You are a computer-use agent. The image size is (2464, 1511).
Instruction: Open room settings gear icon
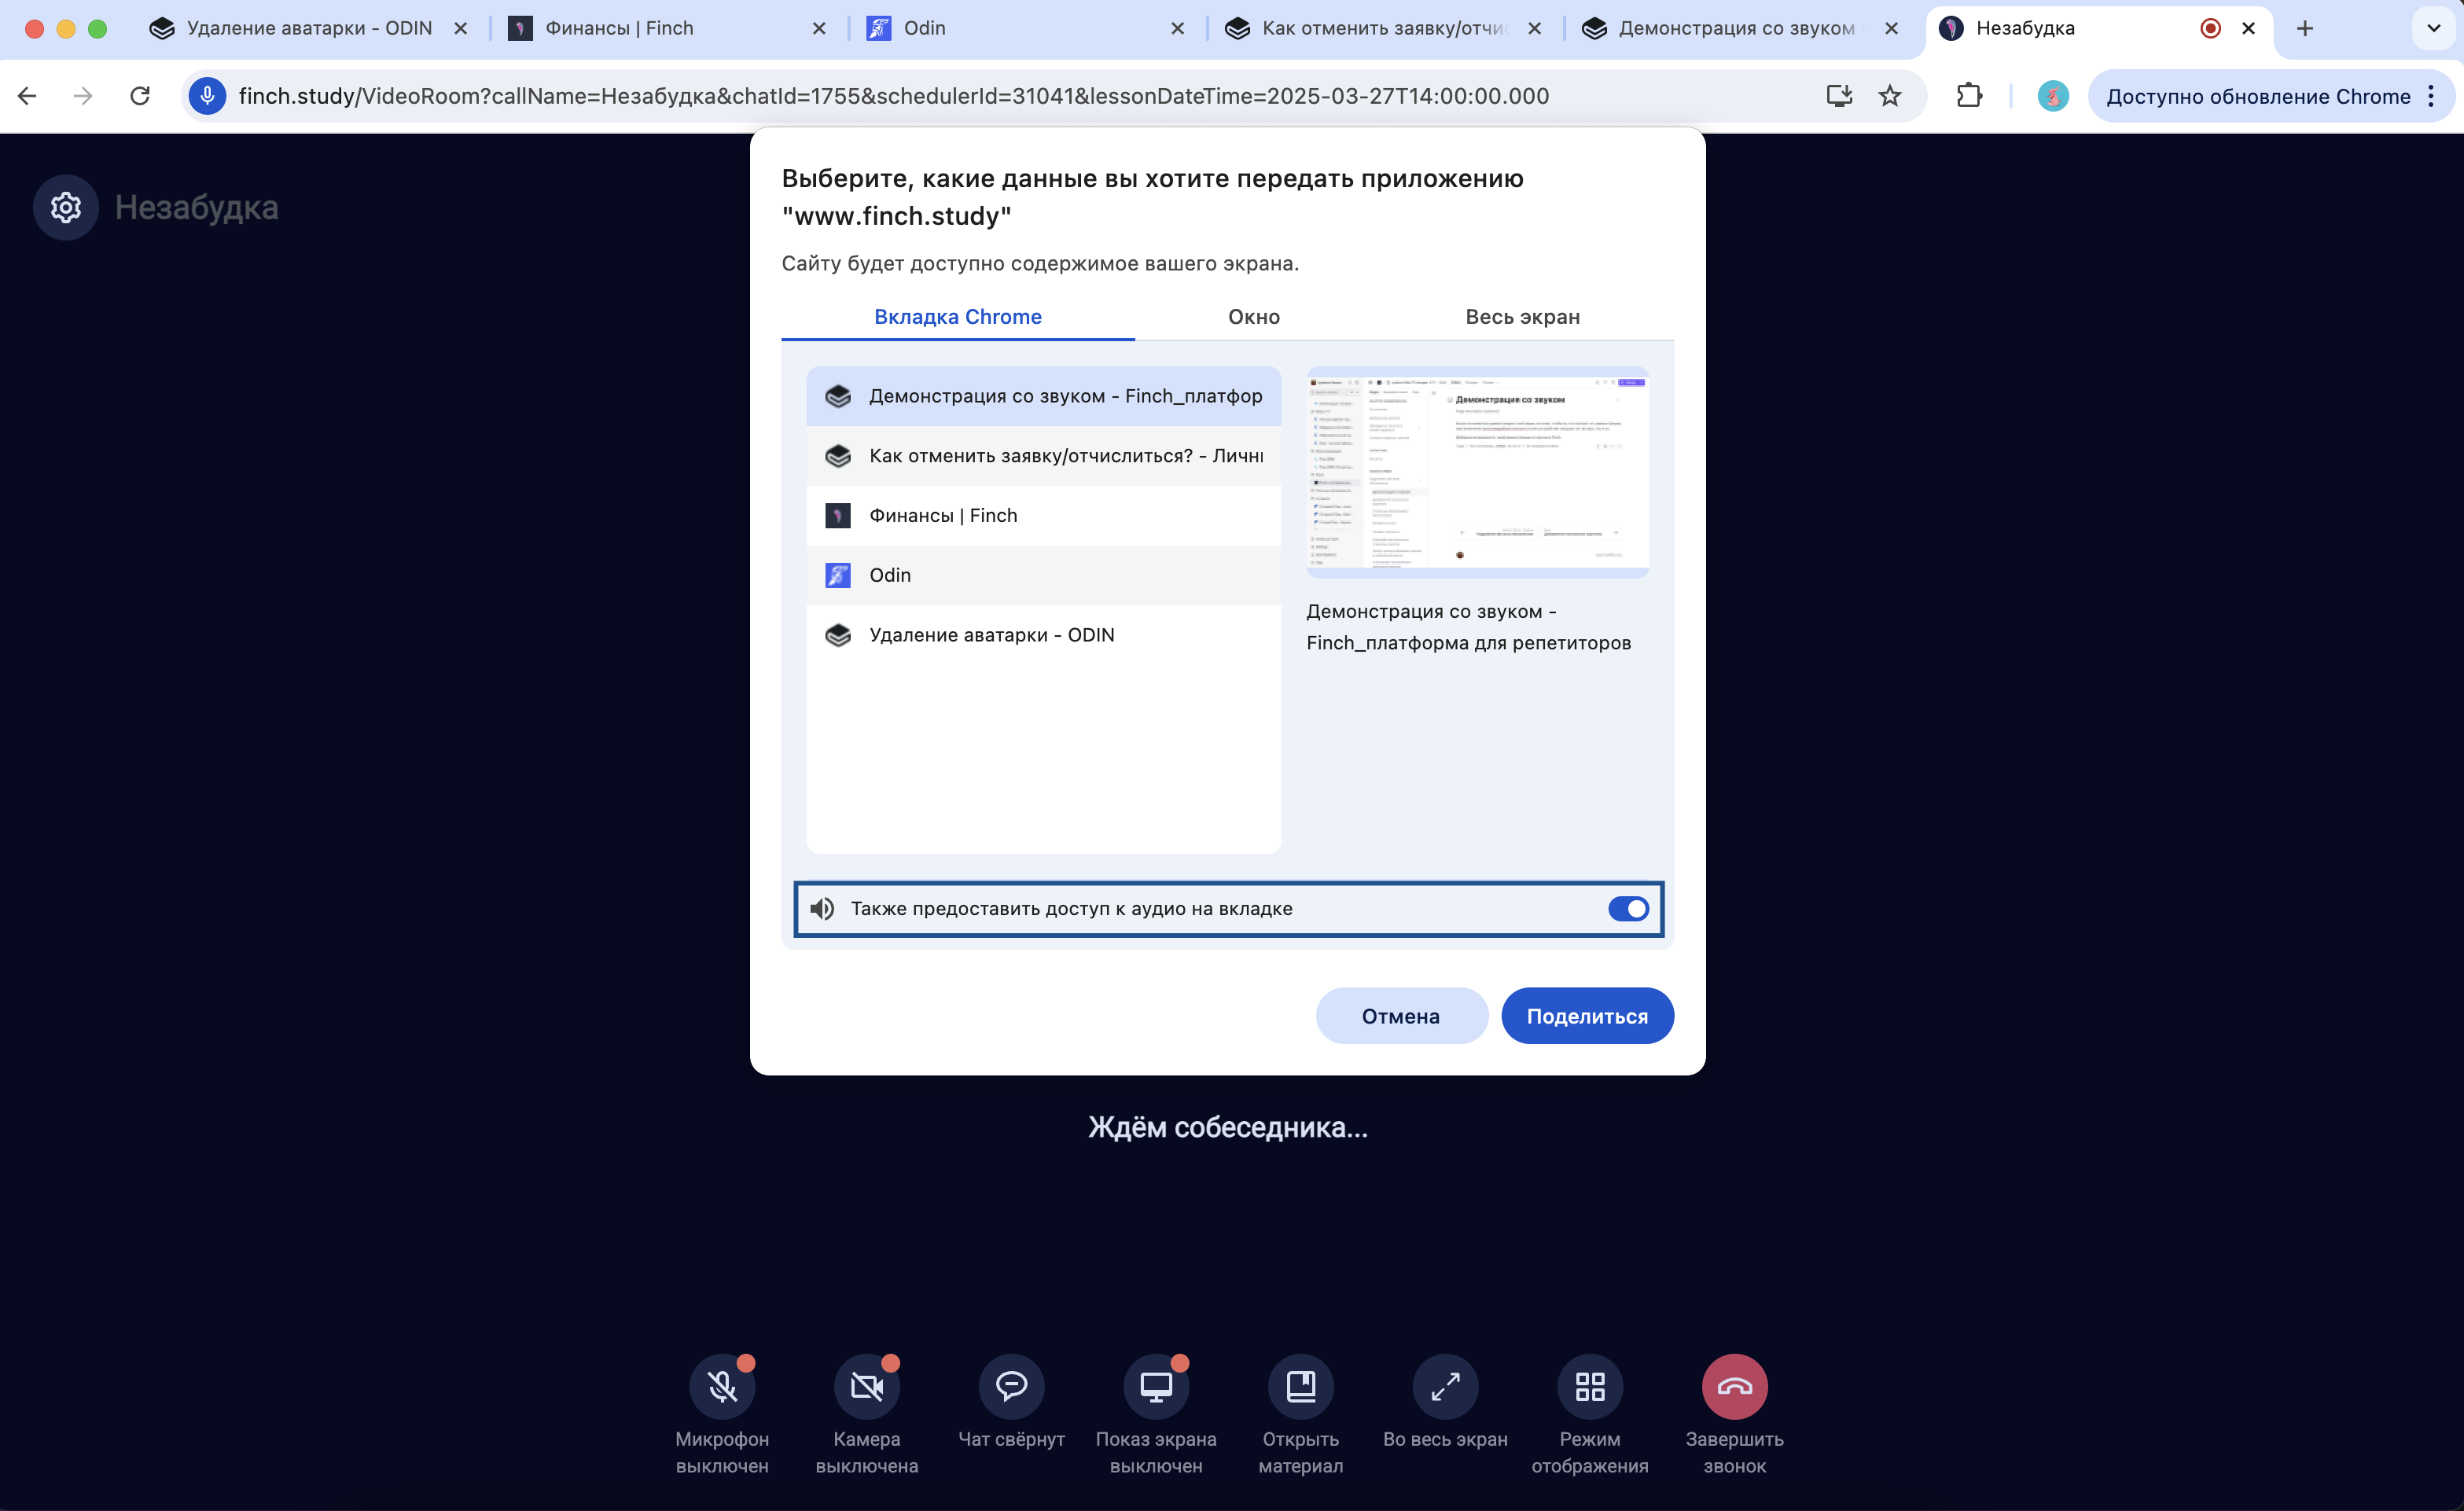tap(66, 207)
